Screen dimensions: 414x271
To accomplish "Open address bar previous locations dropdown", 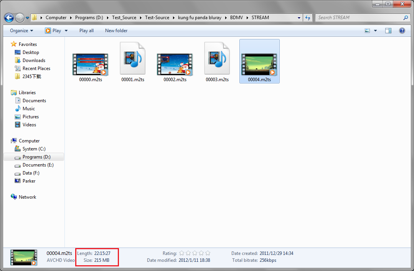I will (299, 18).
